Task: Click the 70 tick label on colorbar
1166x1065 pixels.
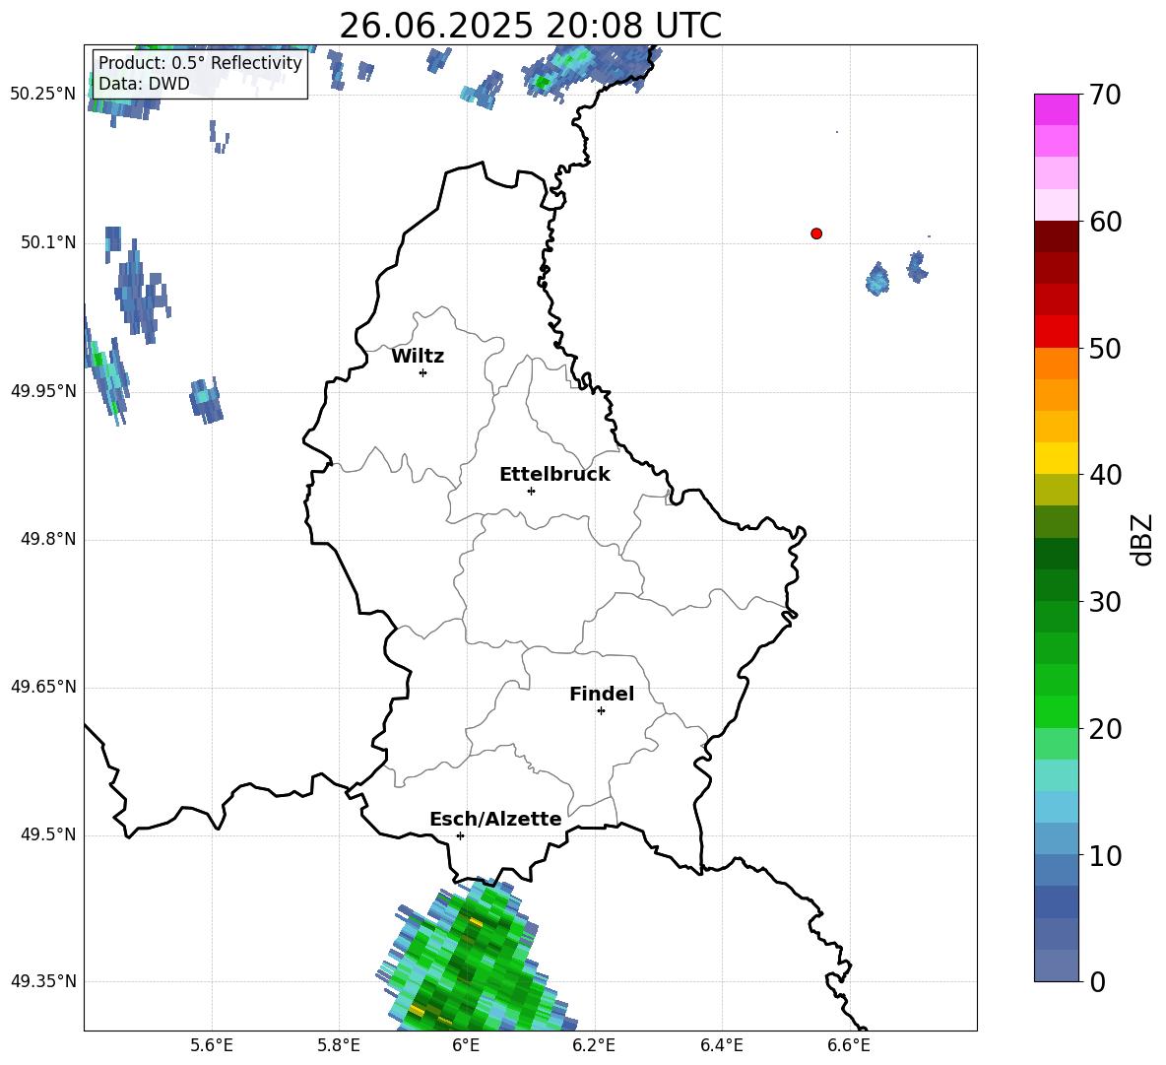Action: pyautogui.click(x=1105, y=96)
